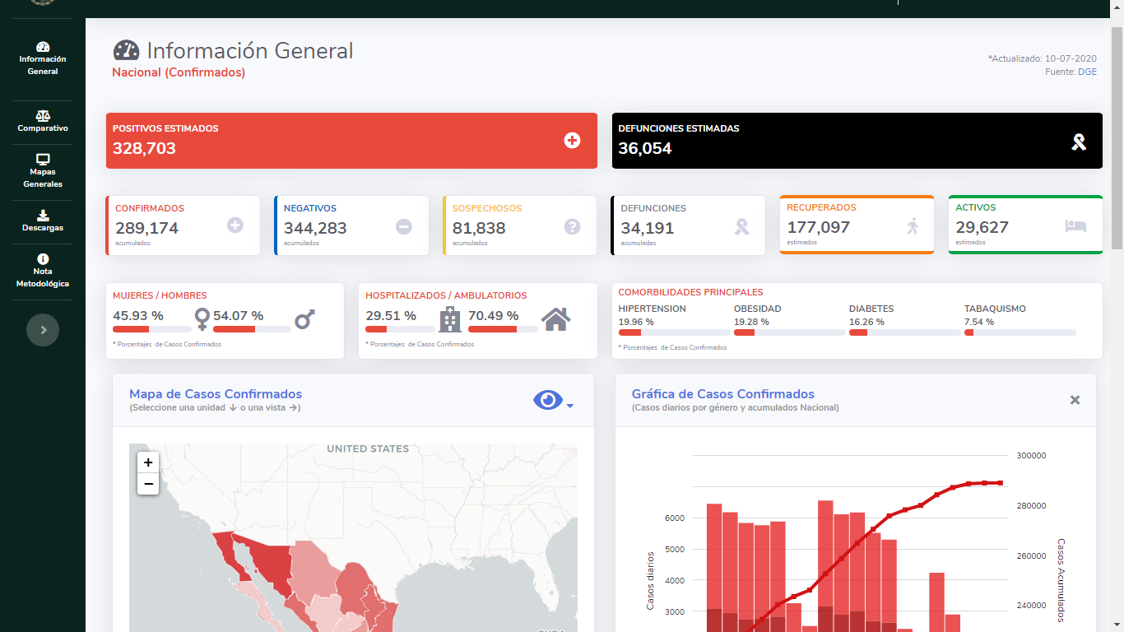
Task: Open the map view dropdown caret
Action: point(569,405)
